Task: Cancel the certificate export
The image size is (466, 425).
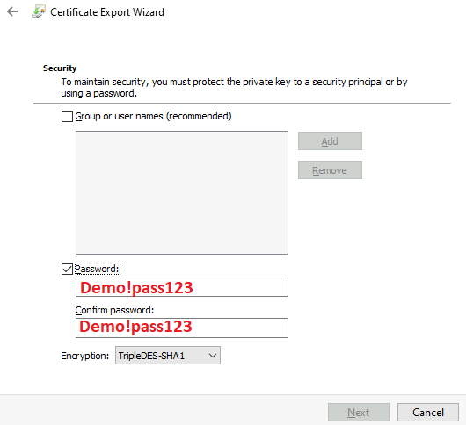Action: tap(428, 412)
